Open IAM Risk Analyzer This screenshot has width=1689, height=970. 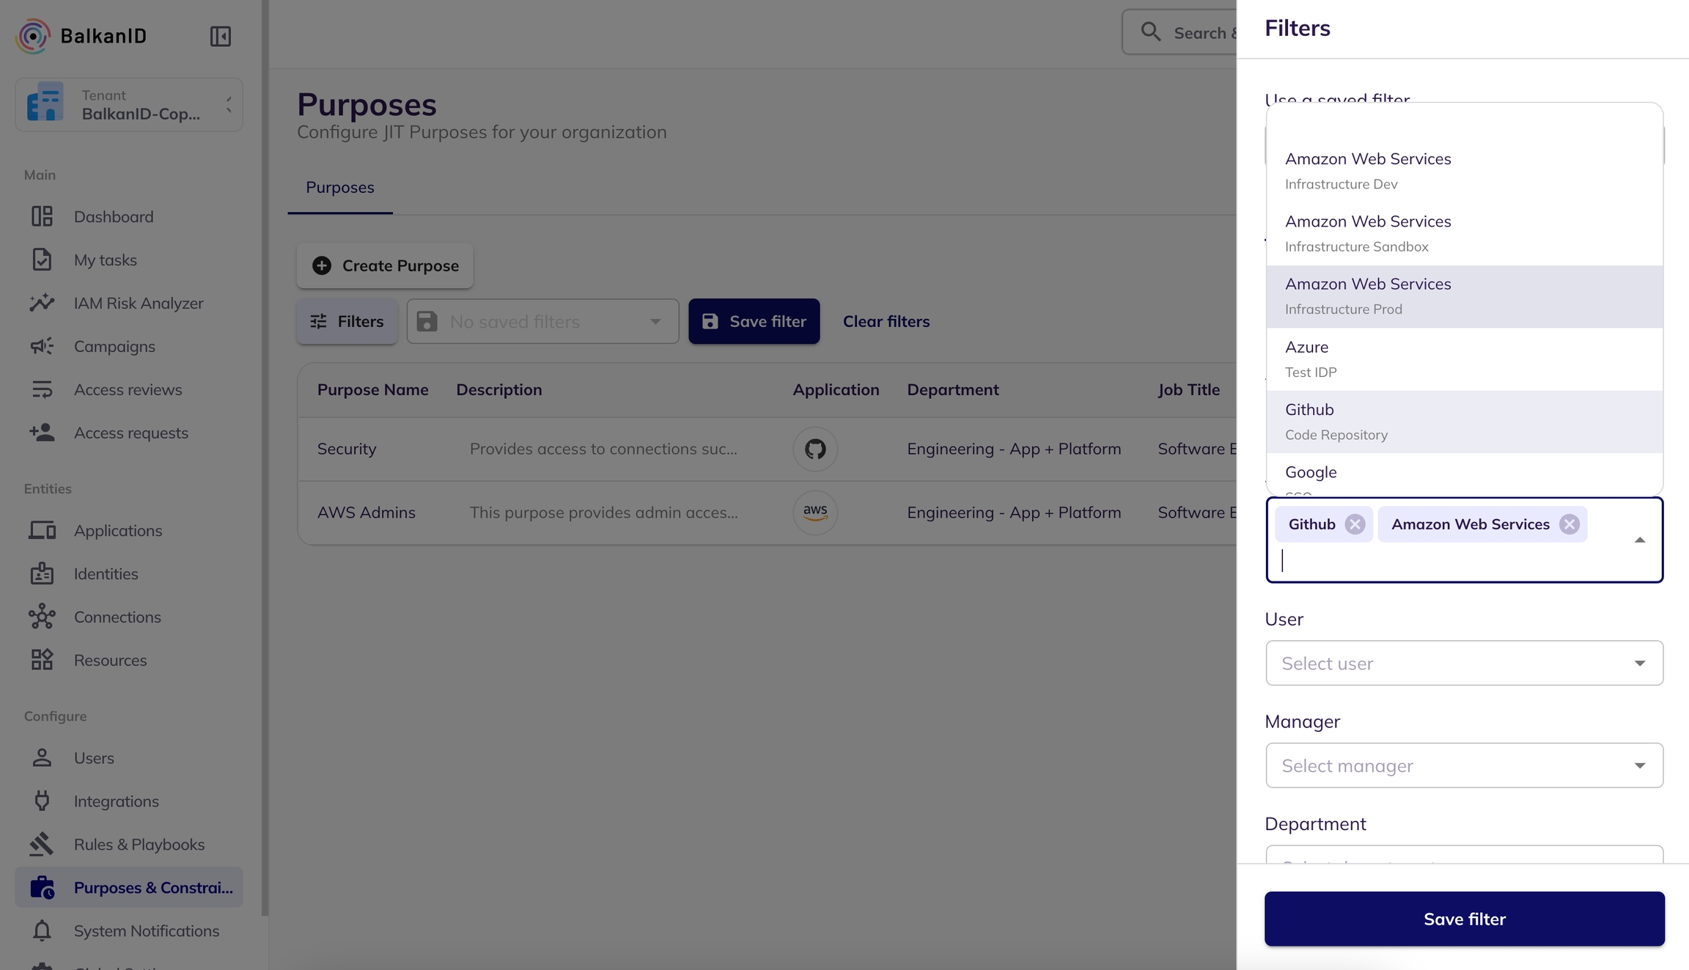(138, 303)
